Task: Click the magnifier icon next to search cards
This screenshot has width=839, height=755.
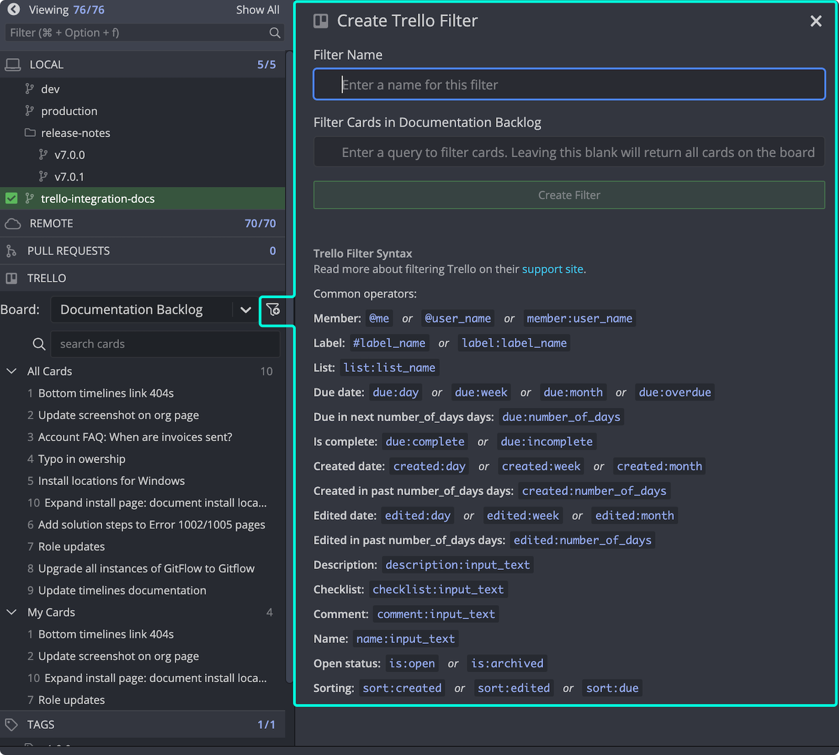Action: (x=39, y=344)
